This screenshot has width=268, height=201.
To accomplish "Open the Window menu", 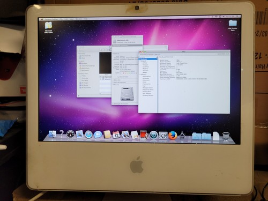I will tap(79, 19).
